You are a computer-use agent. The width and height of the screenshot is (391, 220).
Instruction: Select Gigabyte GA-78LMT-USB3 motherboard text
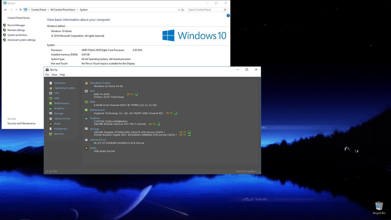point(128,113)
